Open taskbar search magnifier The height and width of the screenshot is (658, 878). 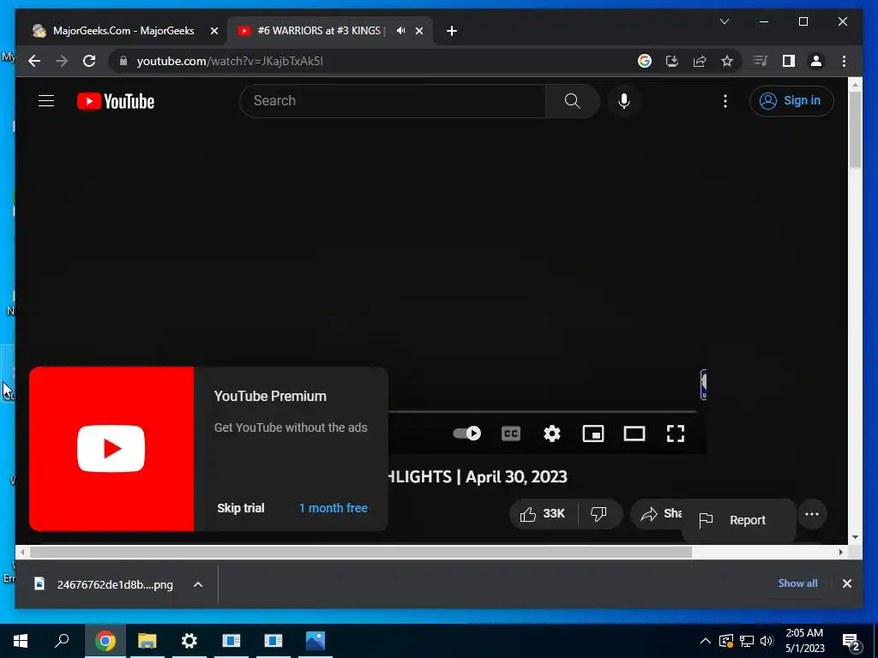click(x=62, y=641)
